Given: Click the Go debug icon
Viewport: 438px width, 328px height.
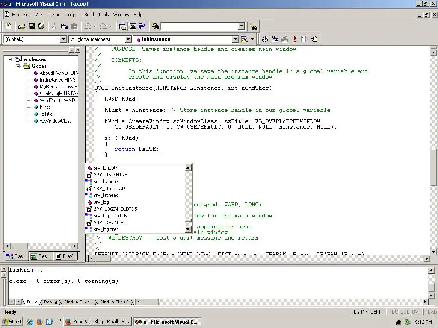Looking at the screenshot, I should (x=305, y=39).
